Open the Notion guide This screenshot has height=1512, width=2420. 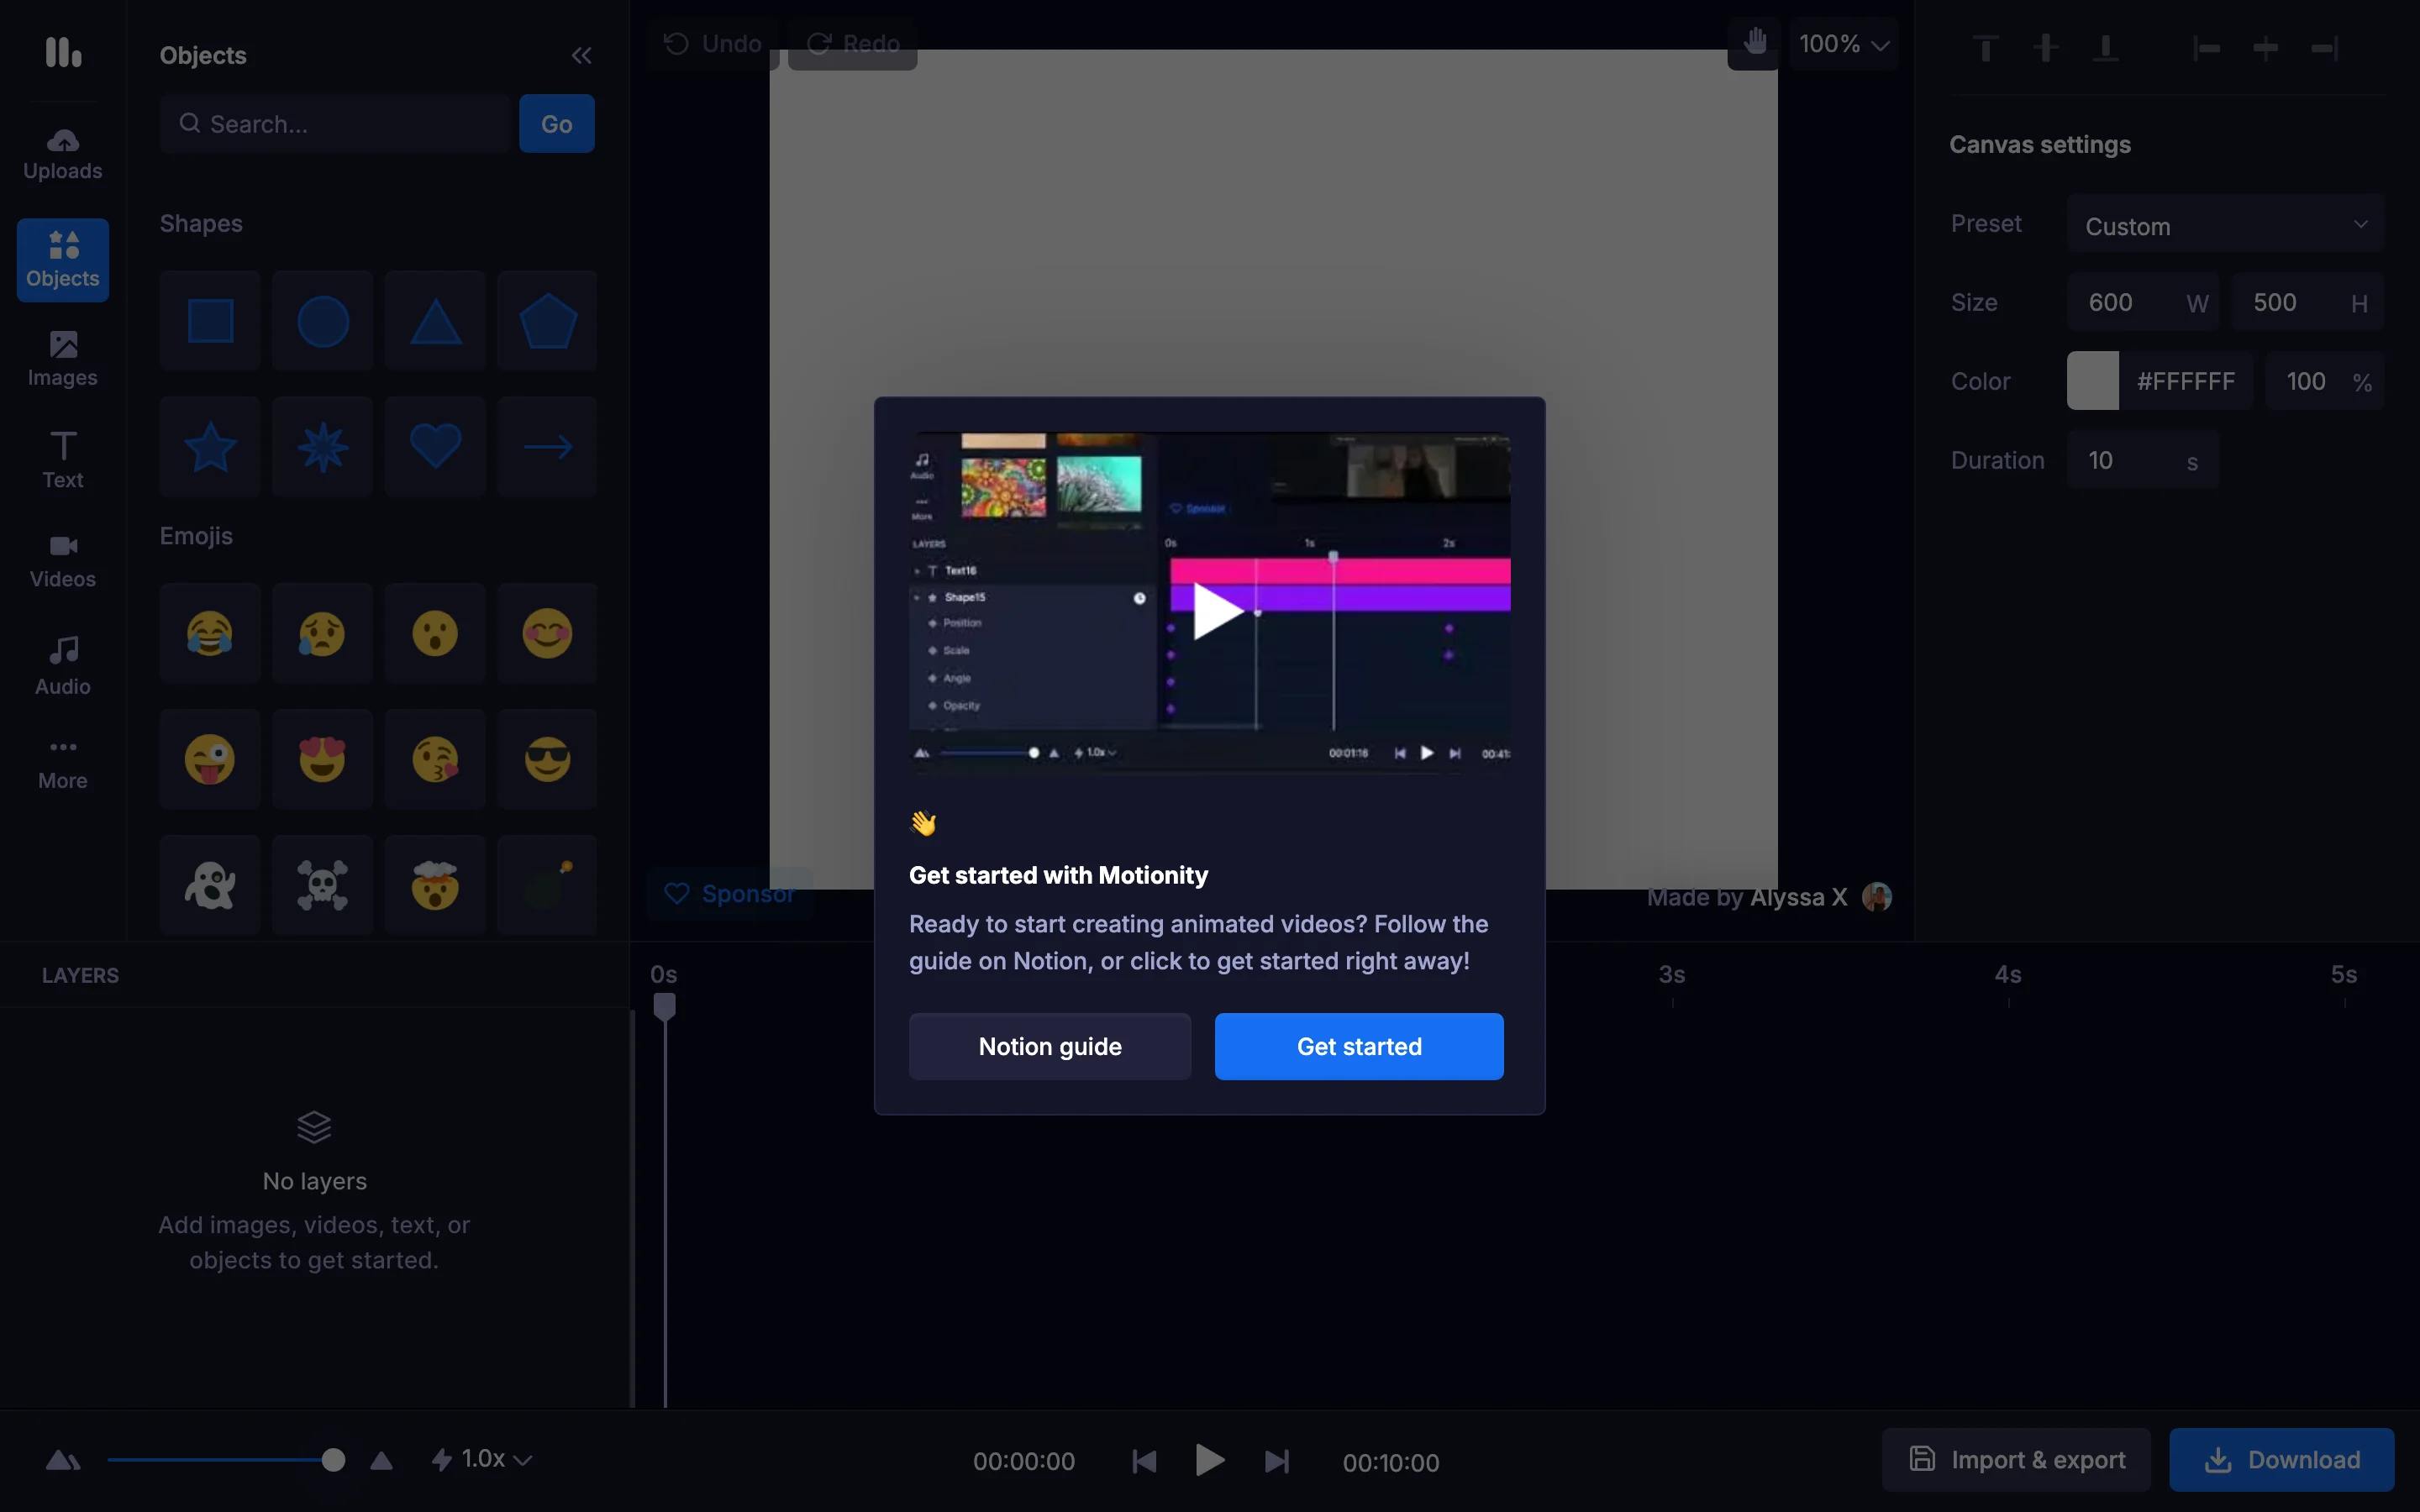pyautogui.click(x=1049, y=1046)
